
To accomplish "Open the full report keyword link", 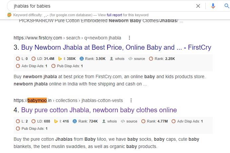I will click(114, 15).
